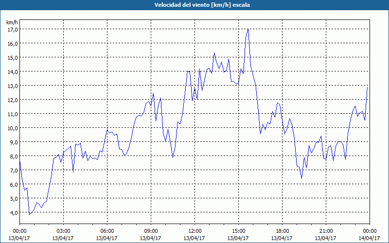Image resolution: width=389 pixels, height=243 pixels.
Task: Click the 5,0 y-axis value
Action: coord(14,199)
